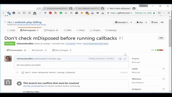This screenshot has height=97, width=172.
Task: Bookmark page with the address bar star
Action: click(x=108, y=13)
